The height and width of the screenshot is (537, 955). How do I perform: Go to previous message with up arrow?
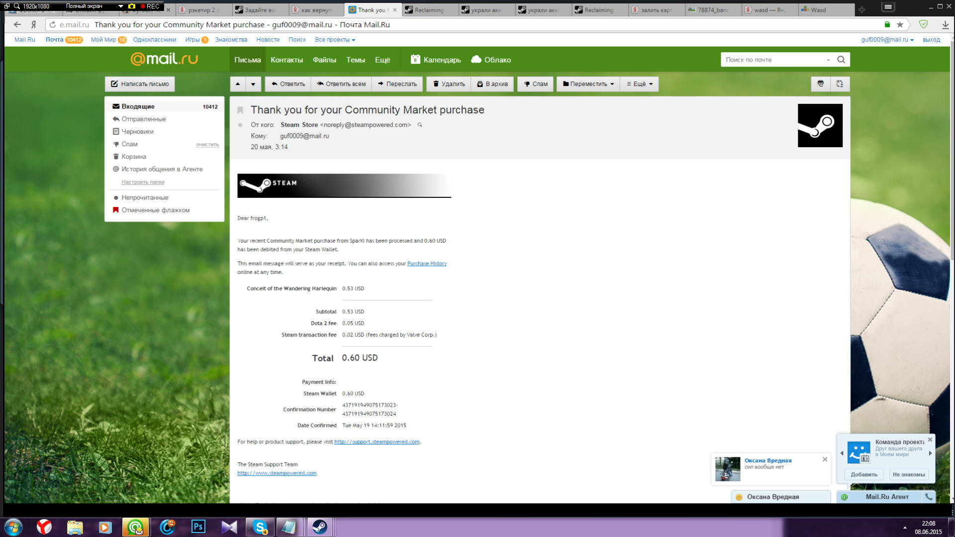coord(238,84)
